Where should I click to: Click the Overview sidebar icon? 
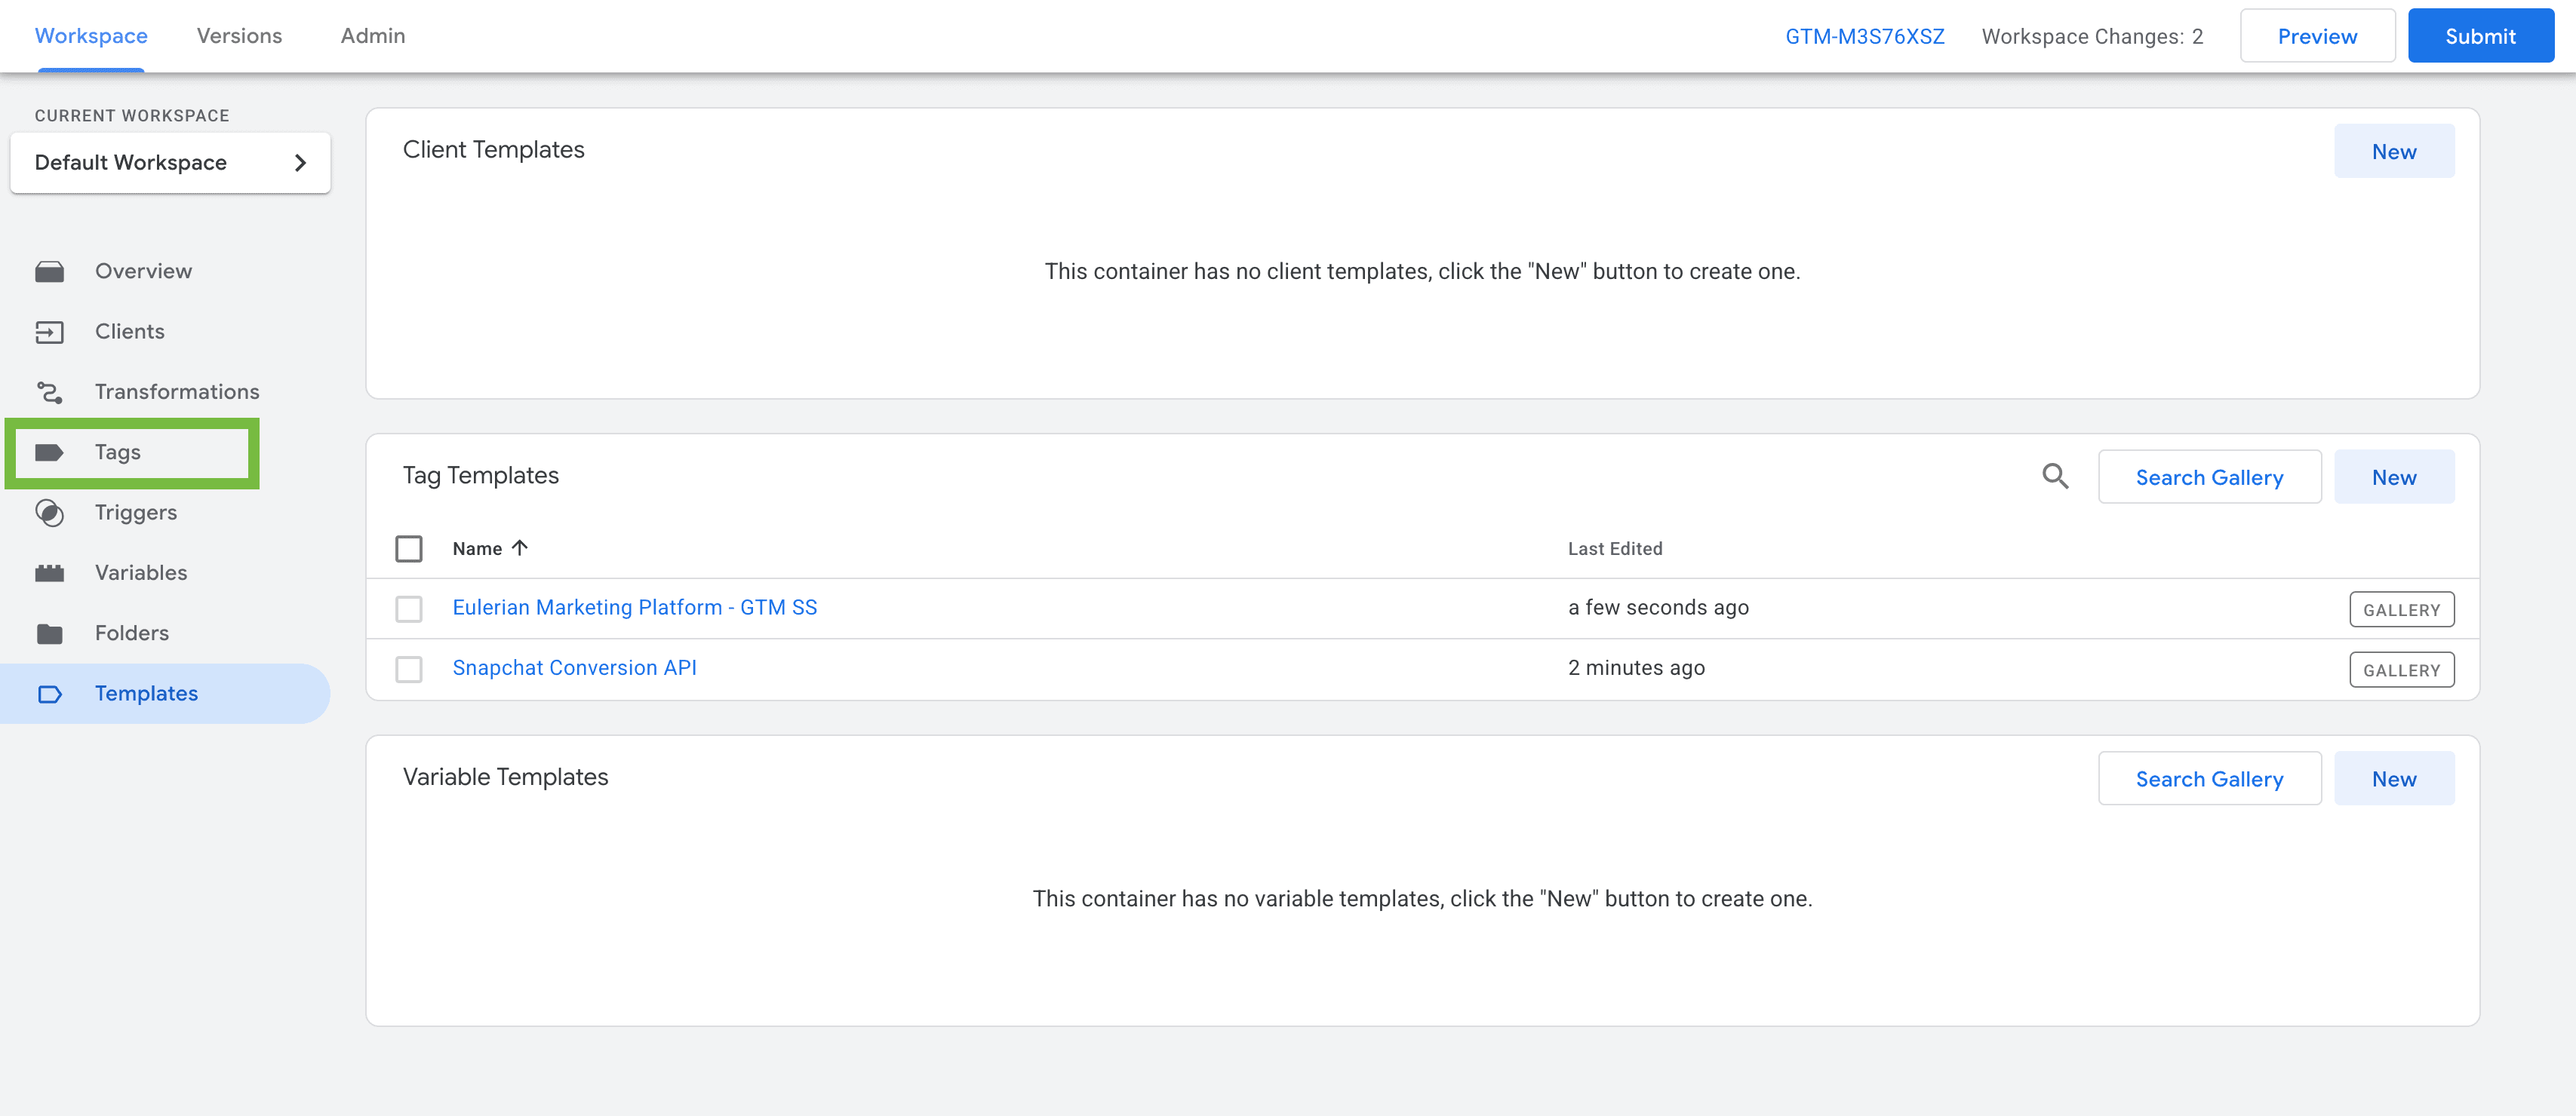pos(49,271)
